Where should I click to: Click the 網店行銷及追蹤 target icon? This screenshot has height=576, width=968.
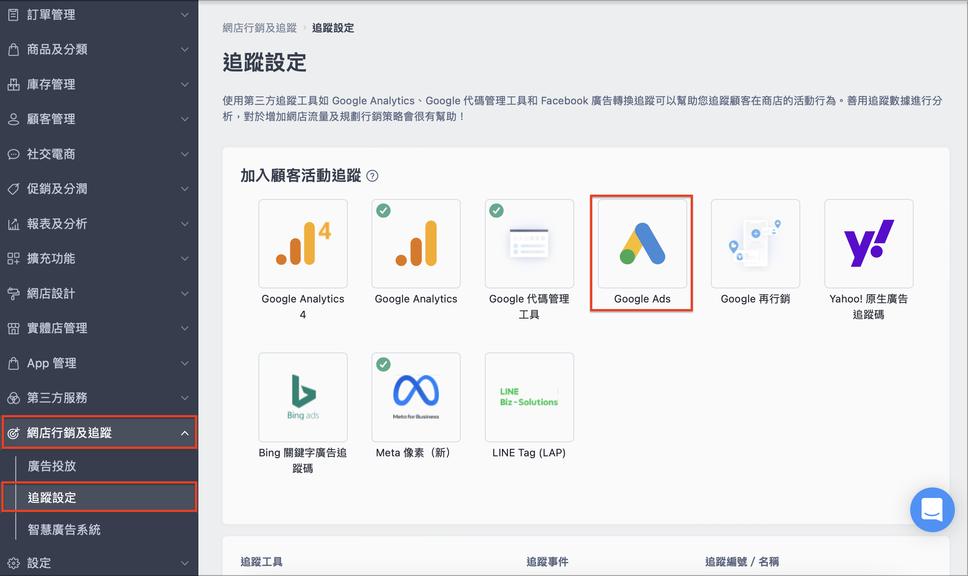coord(14,433)
